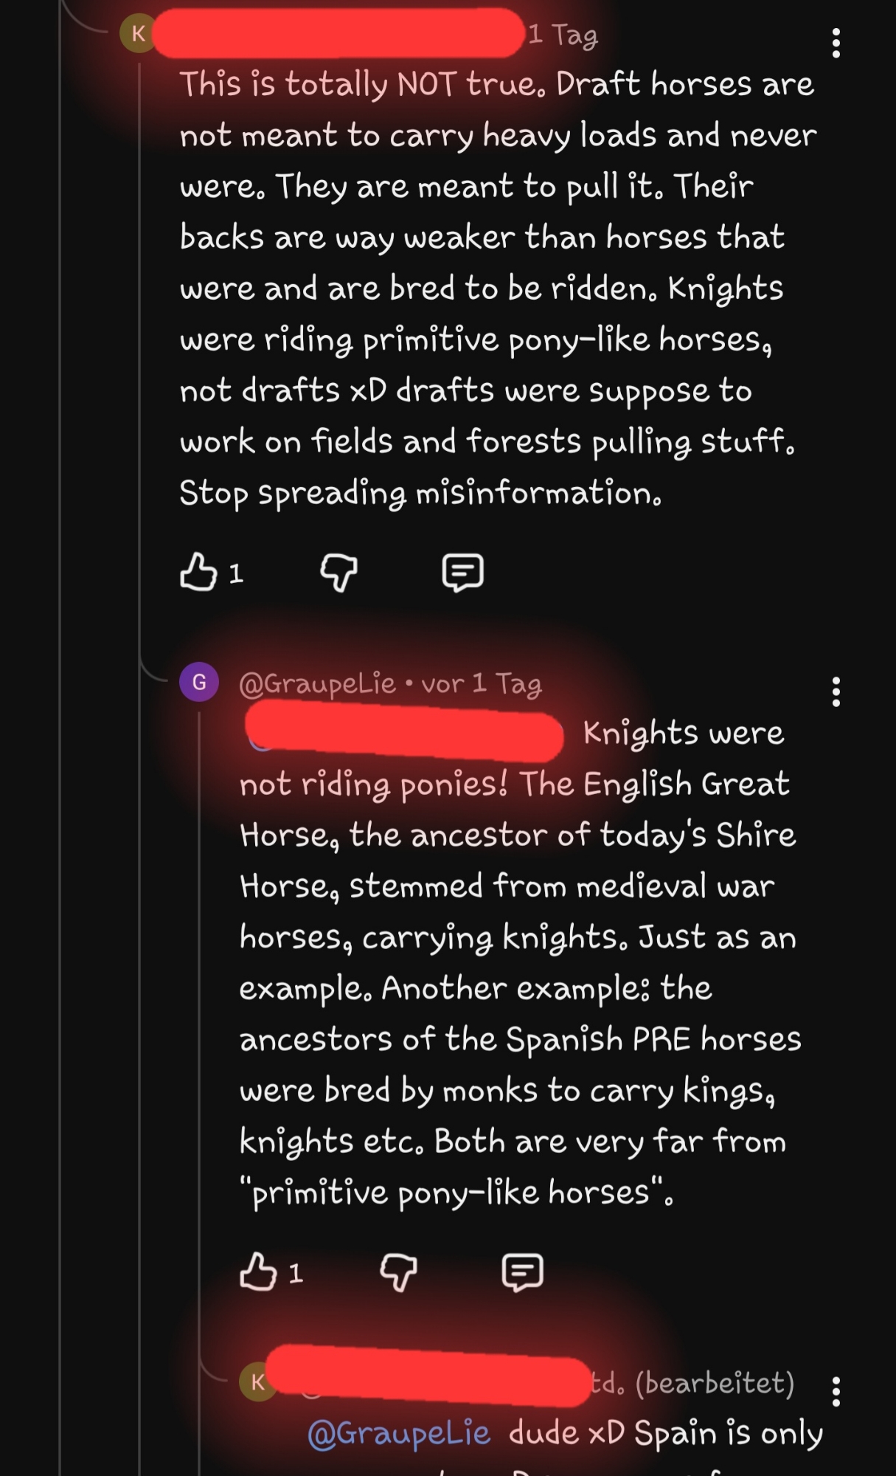896x1476 pixels.
Task: Reply to the draft horses comment
Action: [x=462, y=573]
